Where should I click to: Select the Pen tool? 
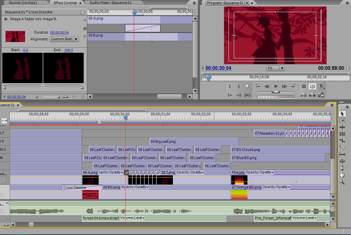[x=342, y=168]
